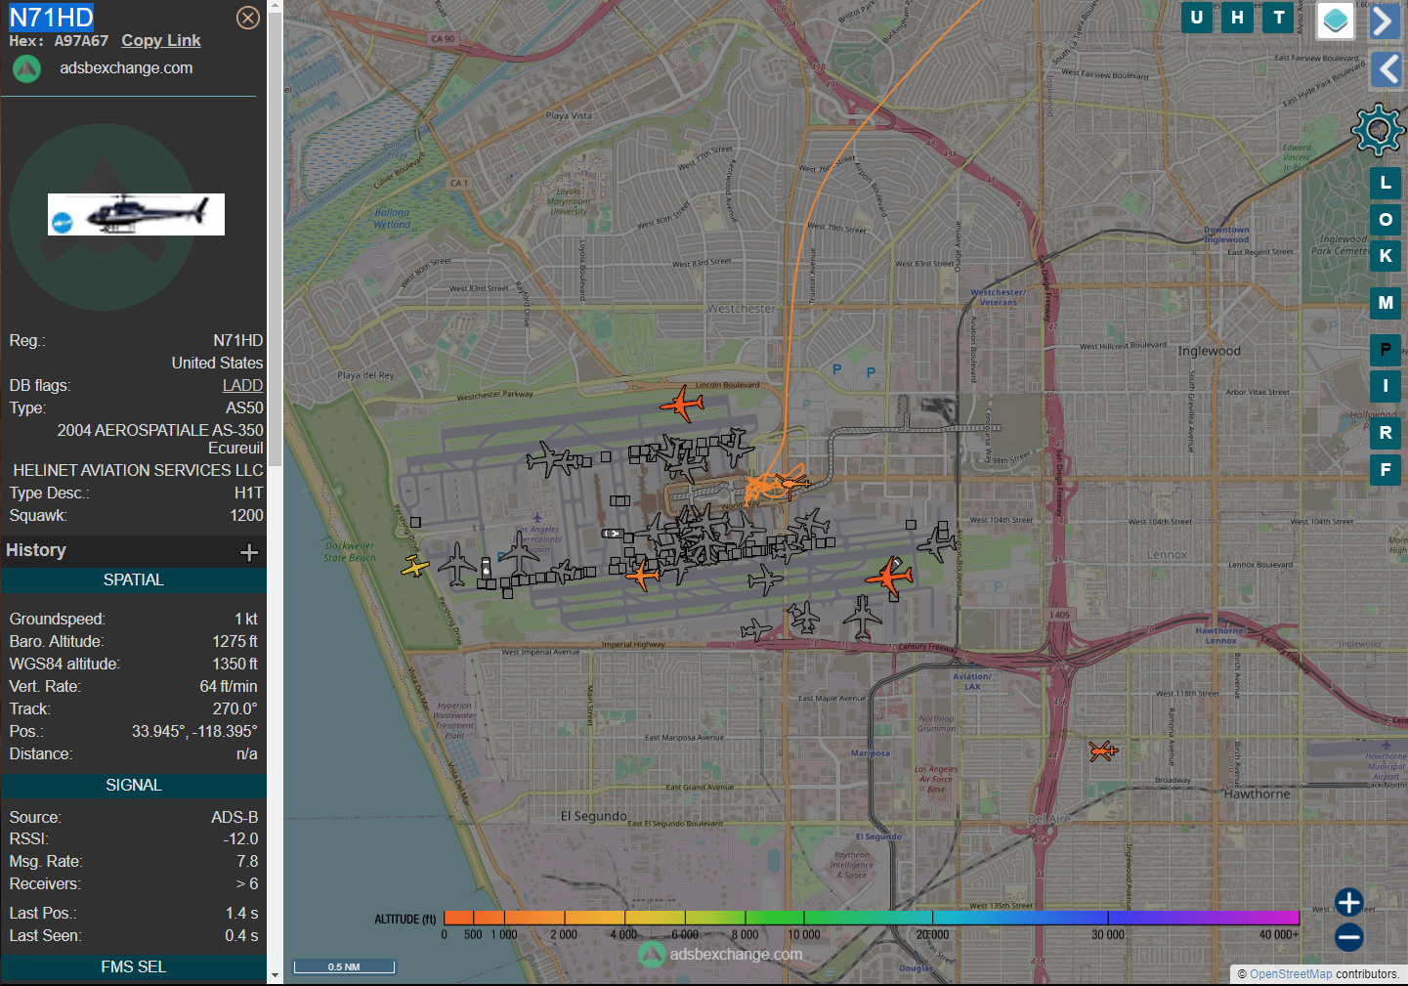Viewport: 1408px width, 986px height.
Task: Select the orange aircraft on Lincoln Boulevard
Action: 681,403
